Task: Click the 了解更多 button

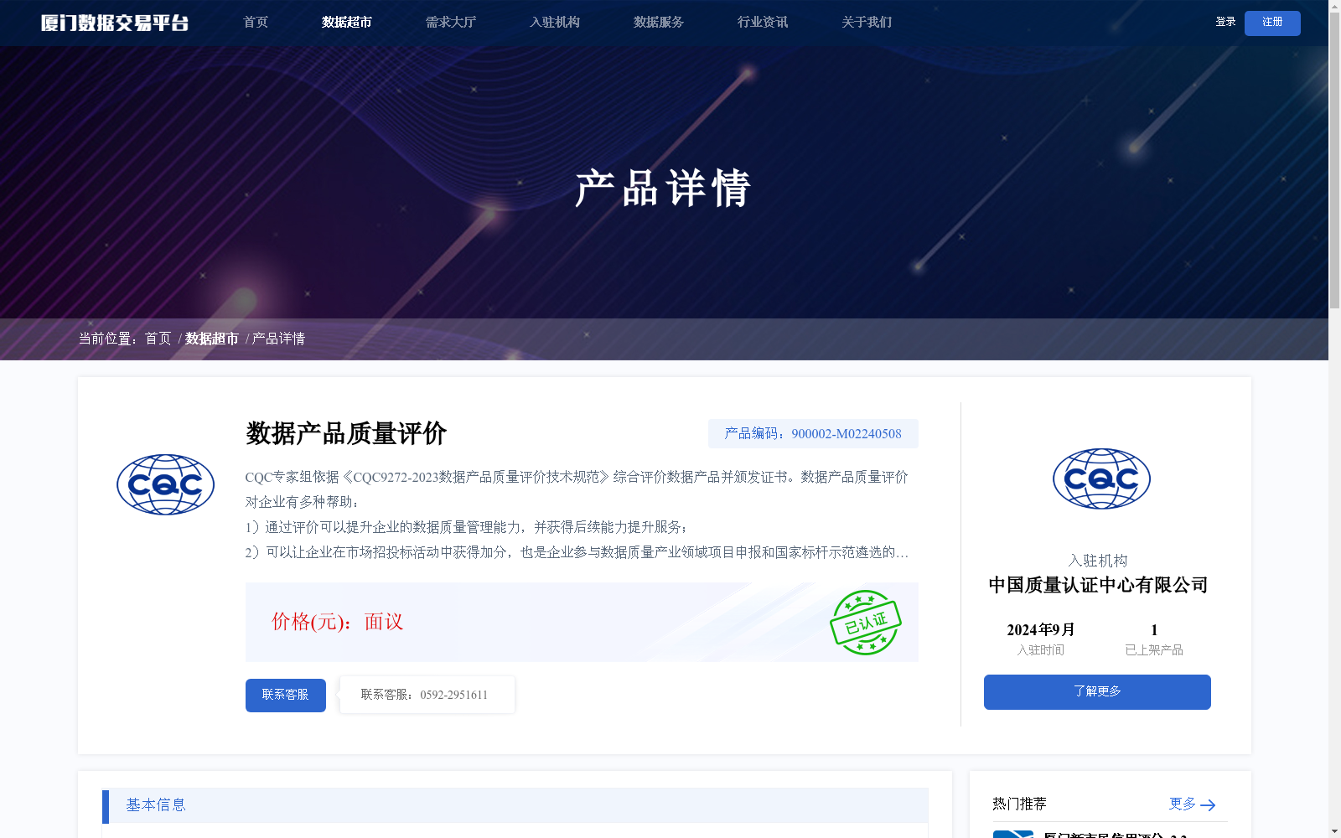Action: click(1097, 692)
